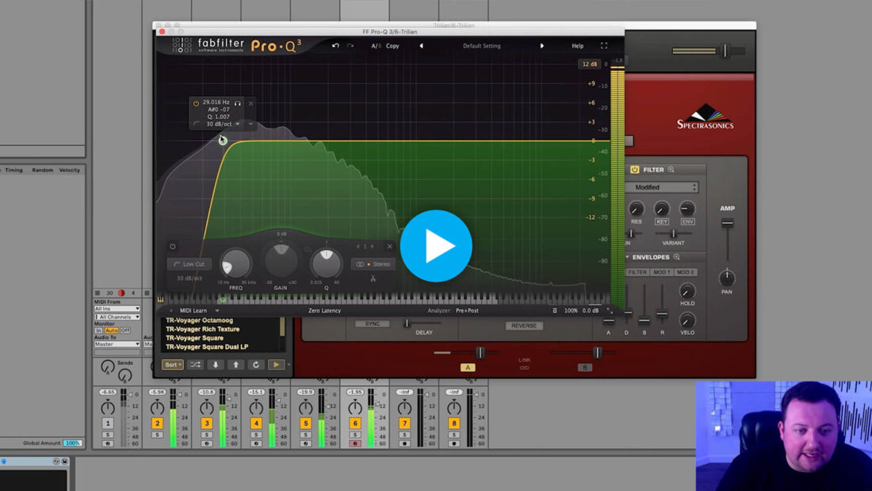Toggle the browser audition play button

[x=276, y=365]
